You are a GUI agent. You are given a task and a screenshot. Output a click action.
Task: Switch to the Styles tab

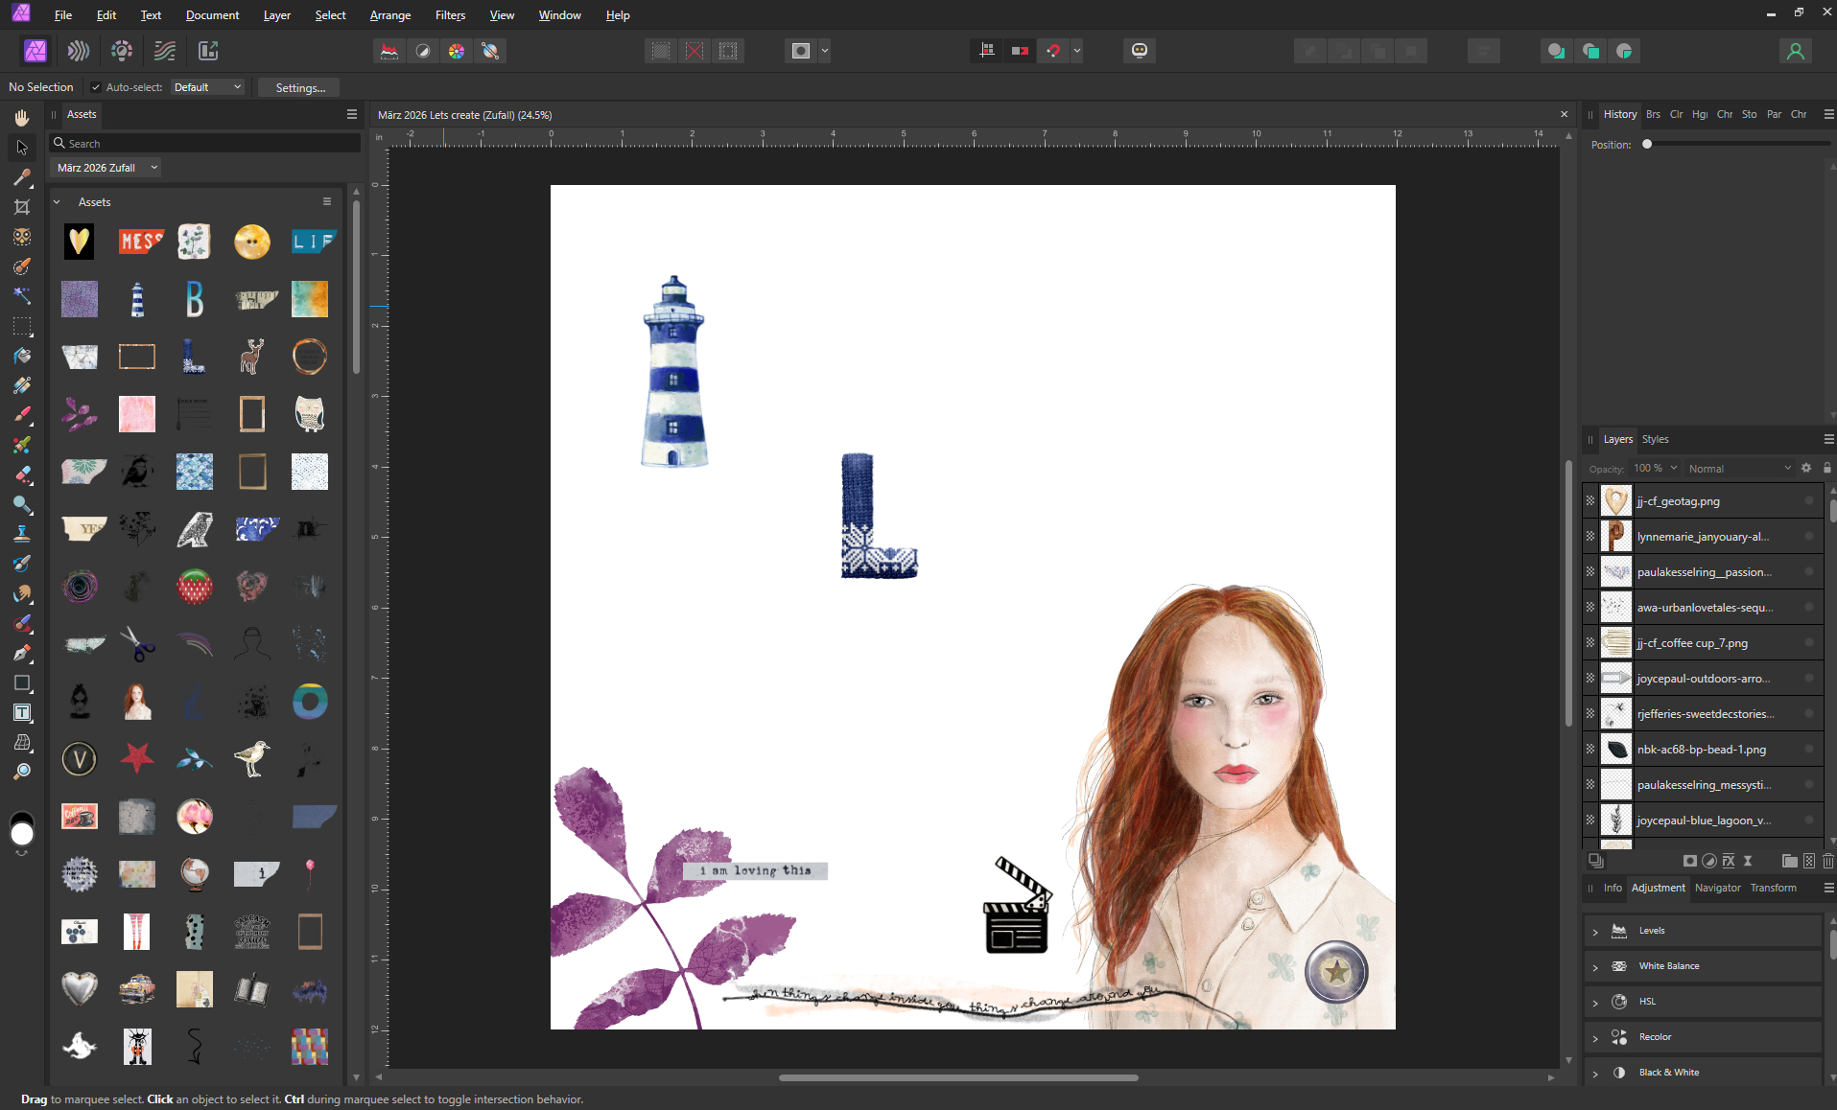[x=1655, y=439]
